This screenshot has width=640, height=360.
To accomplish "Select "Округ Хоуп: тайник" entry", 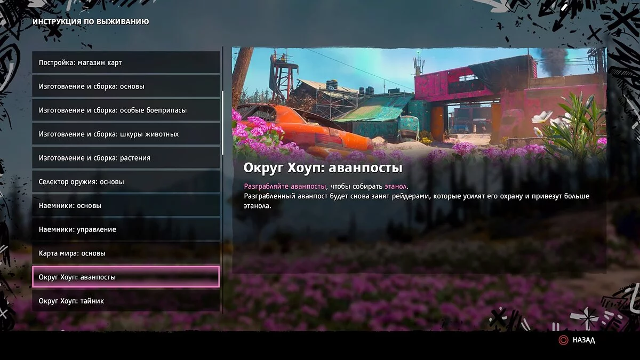I will tap(126, 301).
